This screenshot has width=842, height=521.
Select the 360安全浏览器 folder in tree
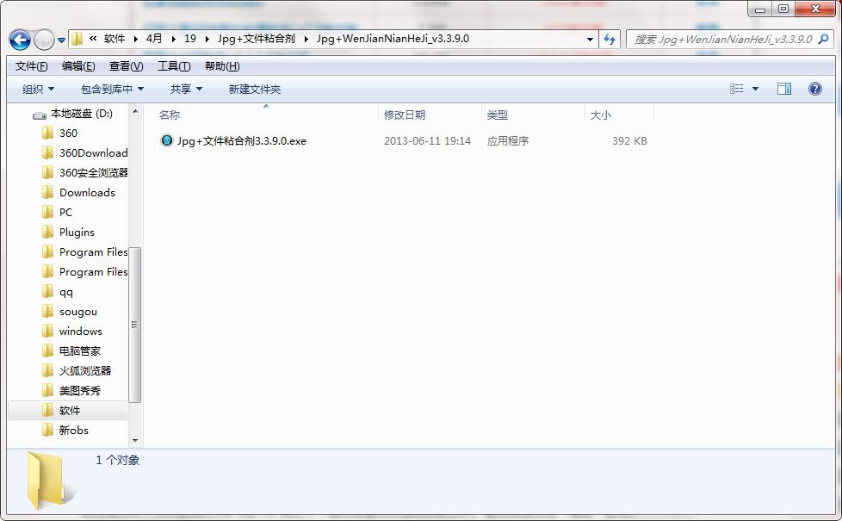[94, 173]
